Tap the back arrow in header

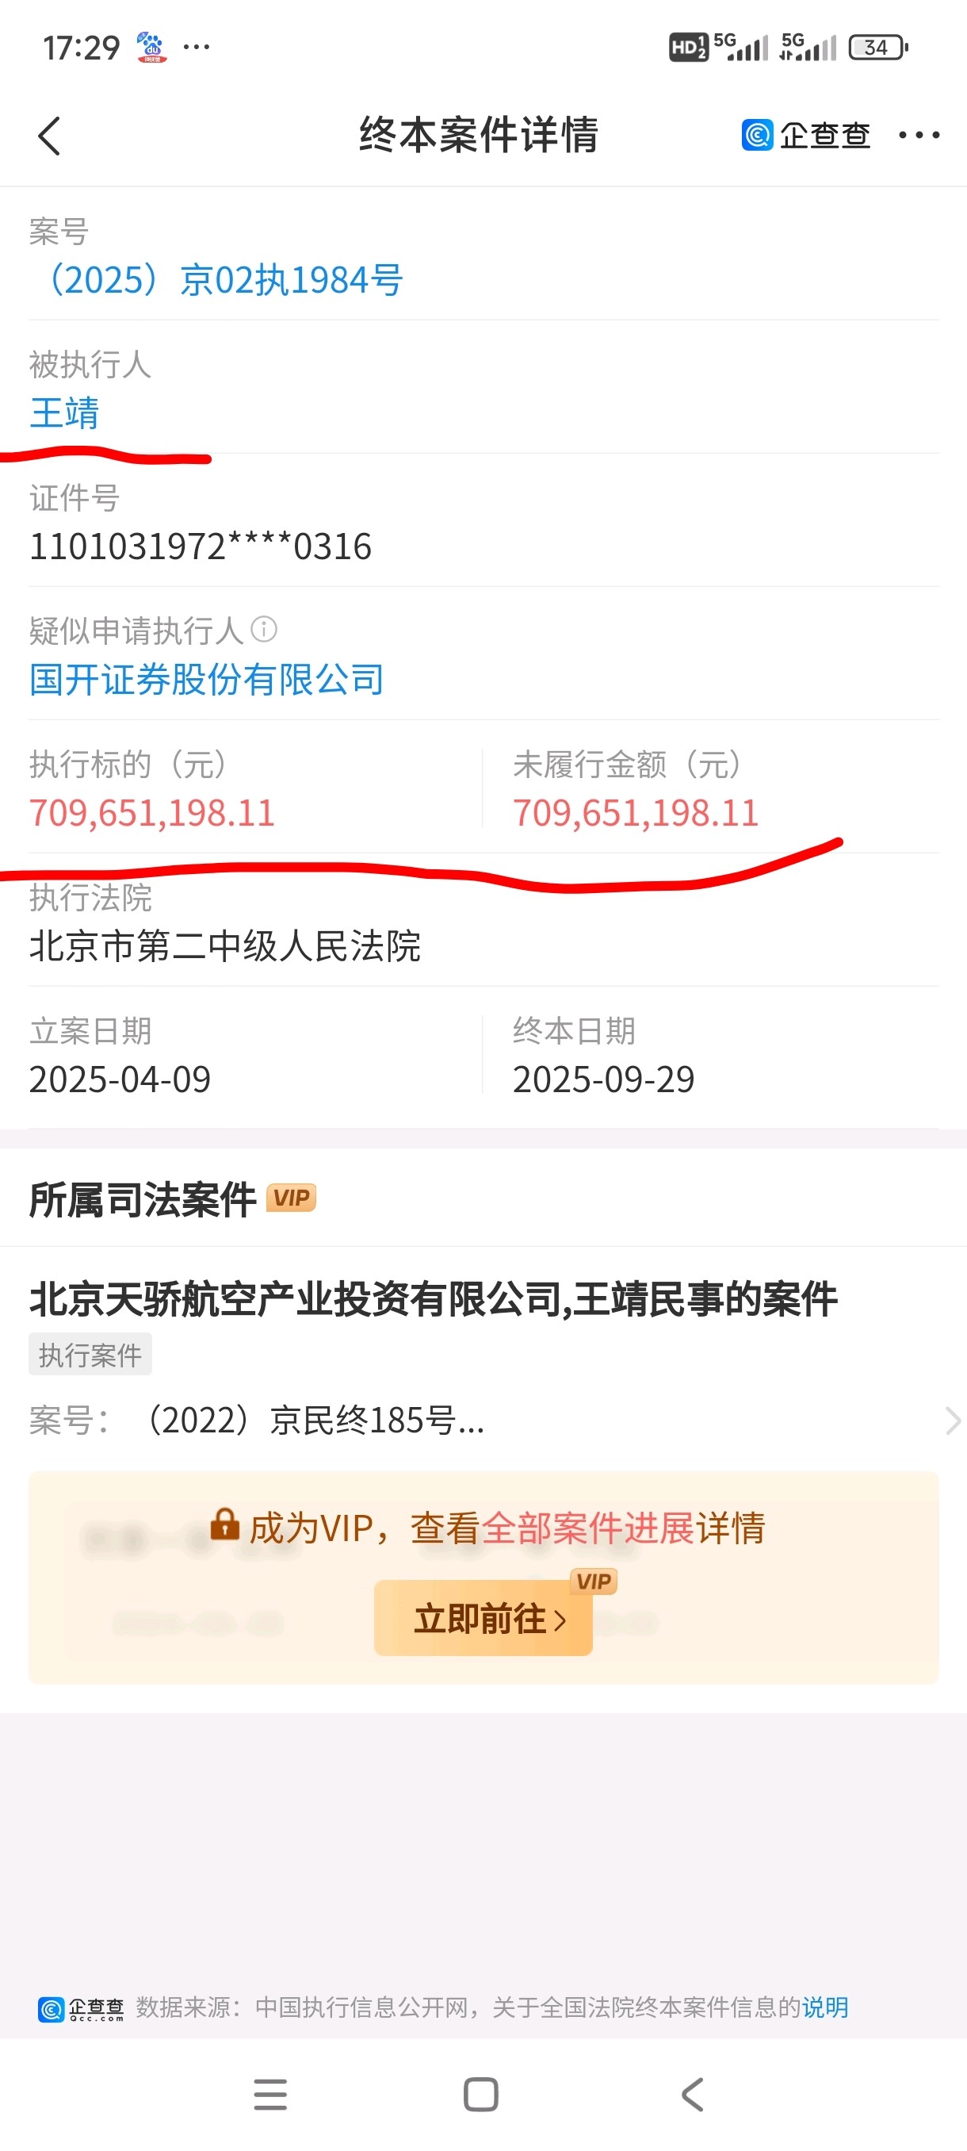pyautogui.click(x=50, y=136)
